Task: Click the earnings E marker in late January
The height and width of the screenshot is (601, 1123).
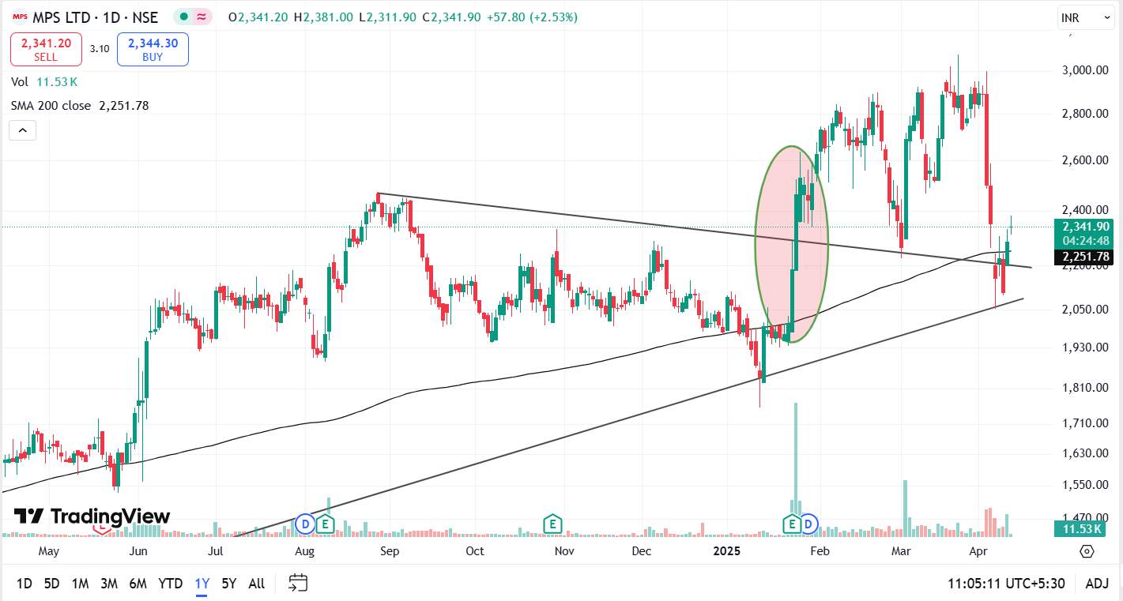Action: tap(791, 524)
